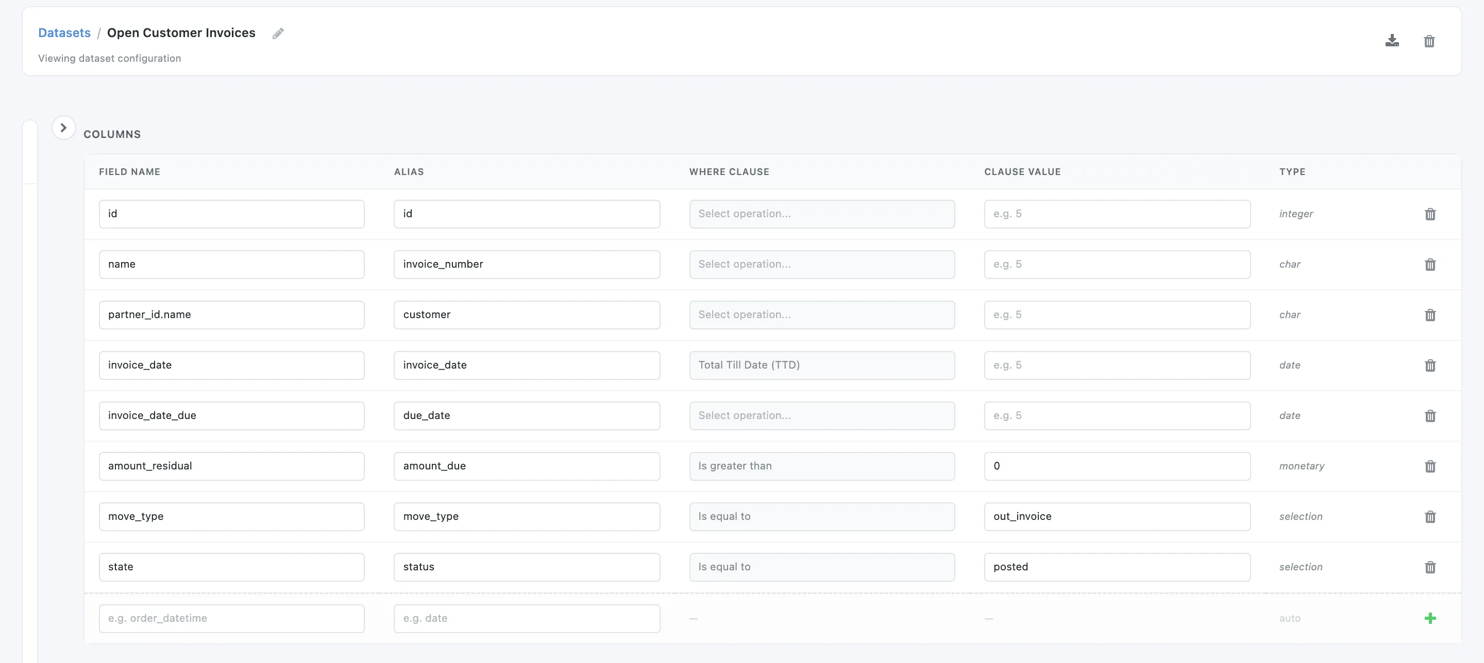Viewport: 1484px width, 663px height.
Task: Delete the partner_id.name row
Action: 1430,315
